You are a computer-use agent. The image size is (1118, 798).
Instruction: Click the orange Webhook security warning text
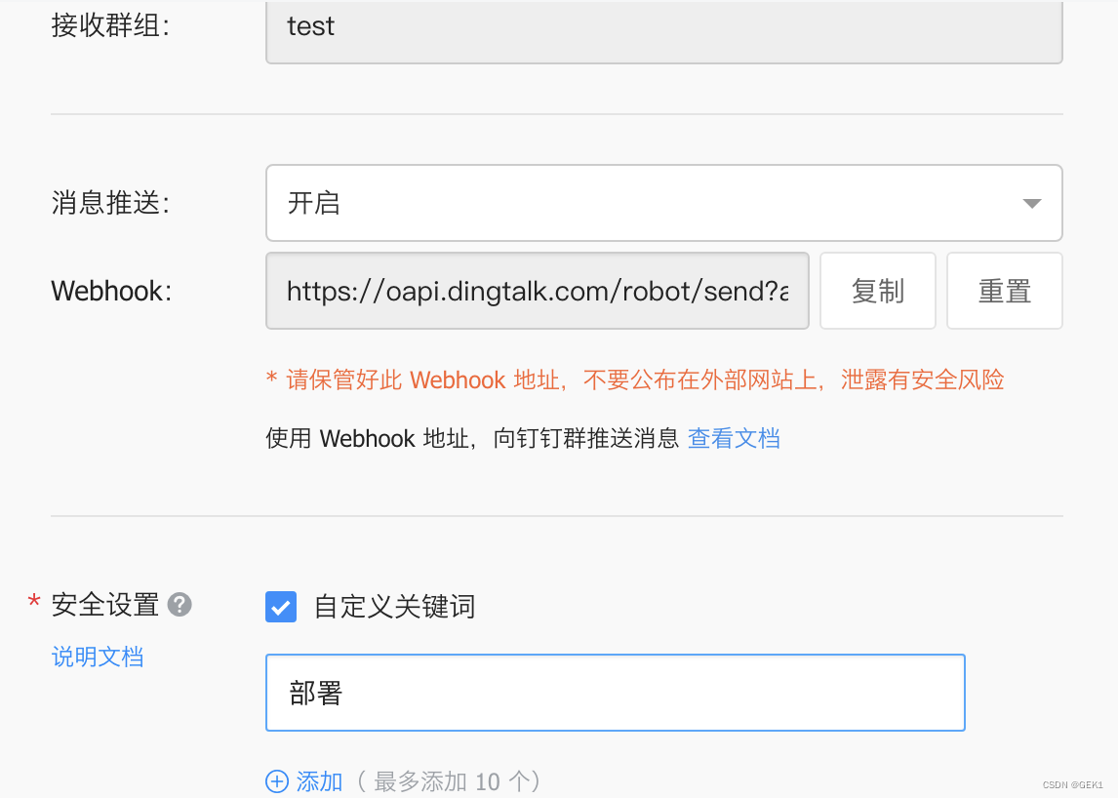[x=634, y=380]
